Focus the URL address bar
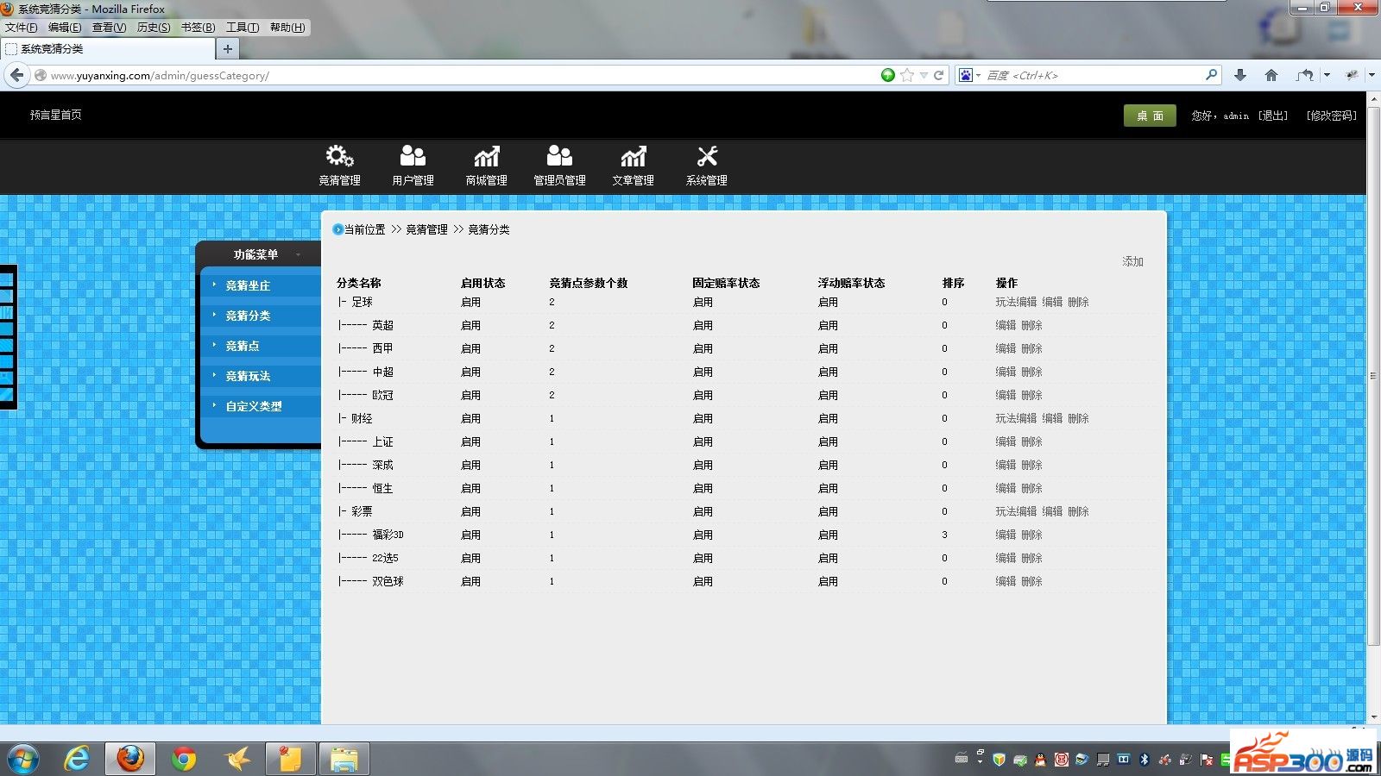Image resolution: width=1381 pixels, height=776 pixels. (x=462, y=75)
